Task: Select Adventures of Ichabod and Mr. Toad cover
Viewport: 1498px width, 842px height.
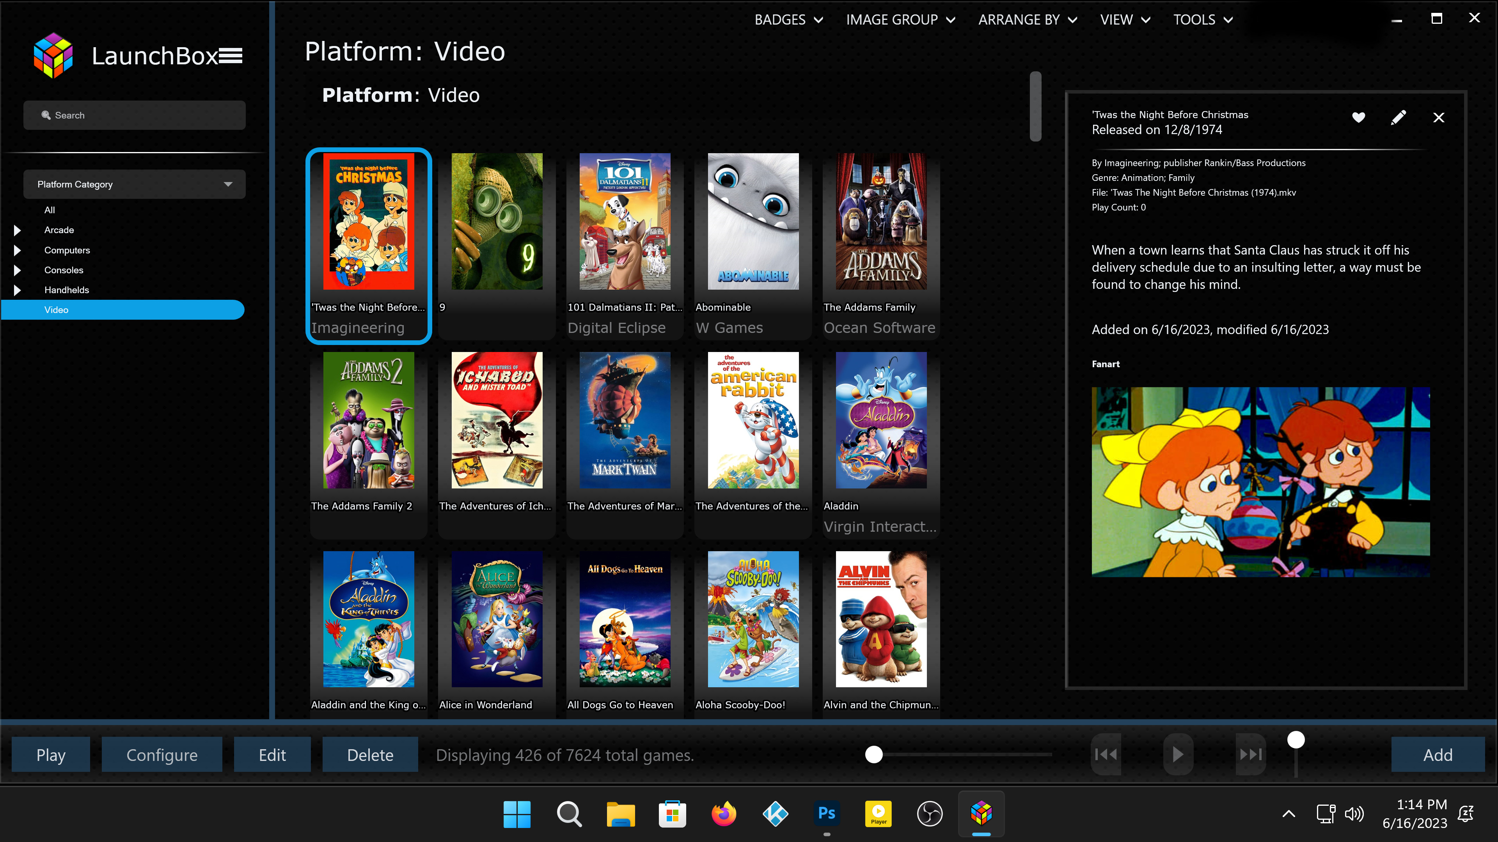Action: click(x=497, y=420)
